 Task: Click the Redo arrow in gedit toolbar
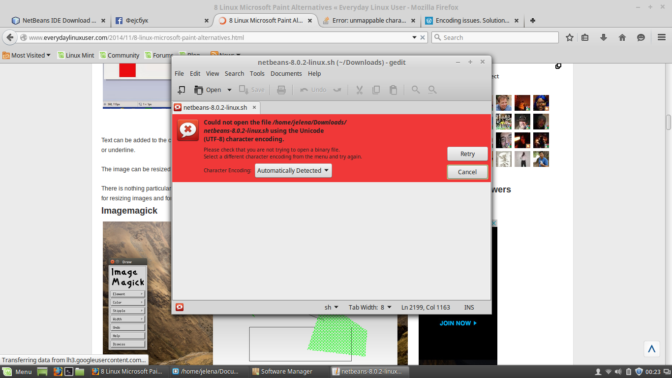click(x=337, y=90)
